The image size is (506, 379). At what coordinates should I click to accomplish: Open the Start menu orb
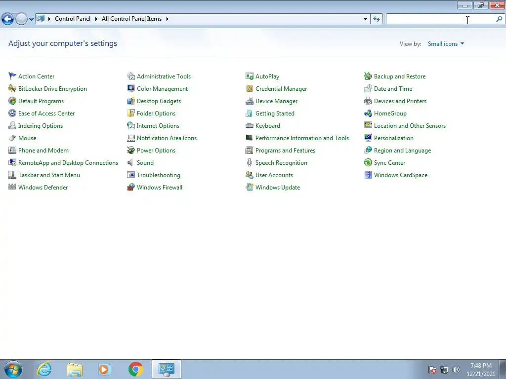[x=13, y=369]
